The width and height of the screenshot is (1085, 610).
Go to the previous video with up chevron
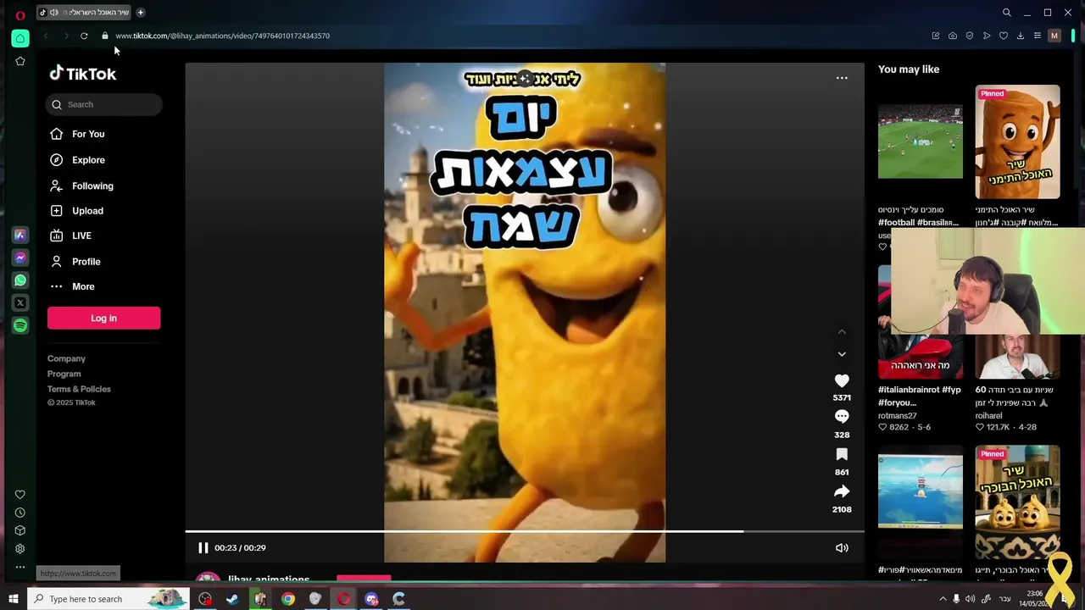point(842,332)
